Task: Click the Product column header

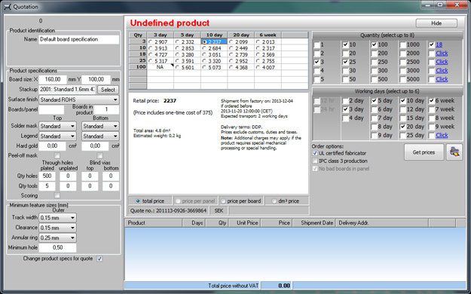Action: tap(153, 222)
